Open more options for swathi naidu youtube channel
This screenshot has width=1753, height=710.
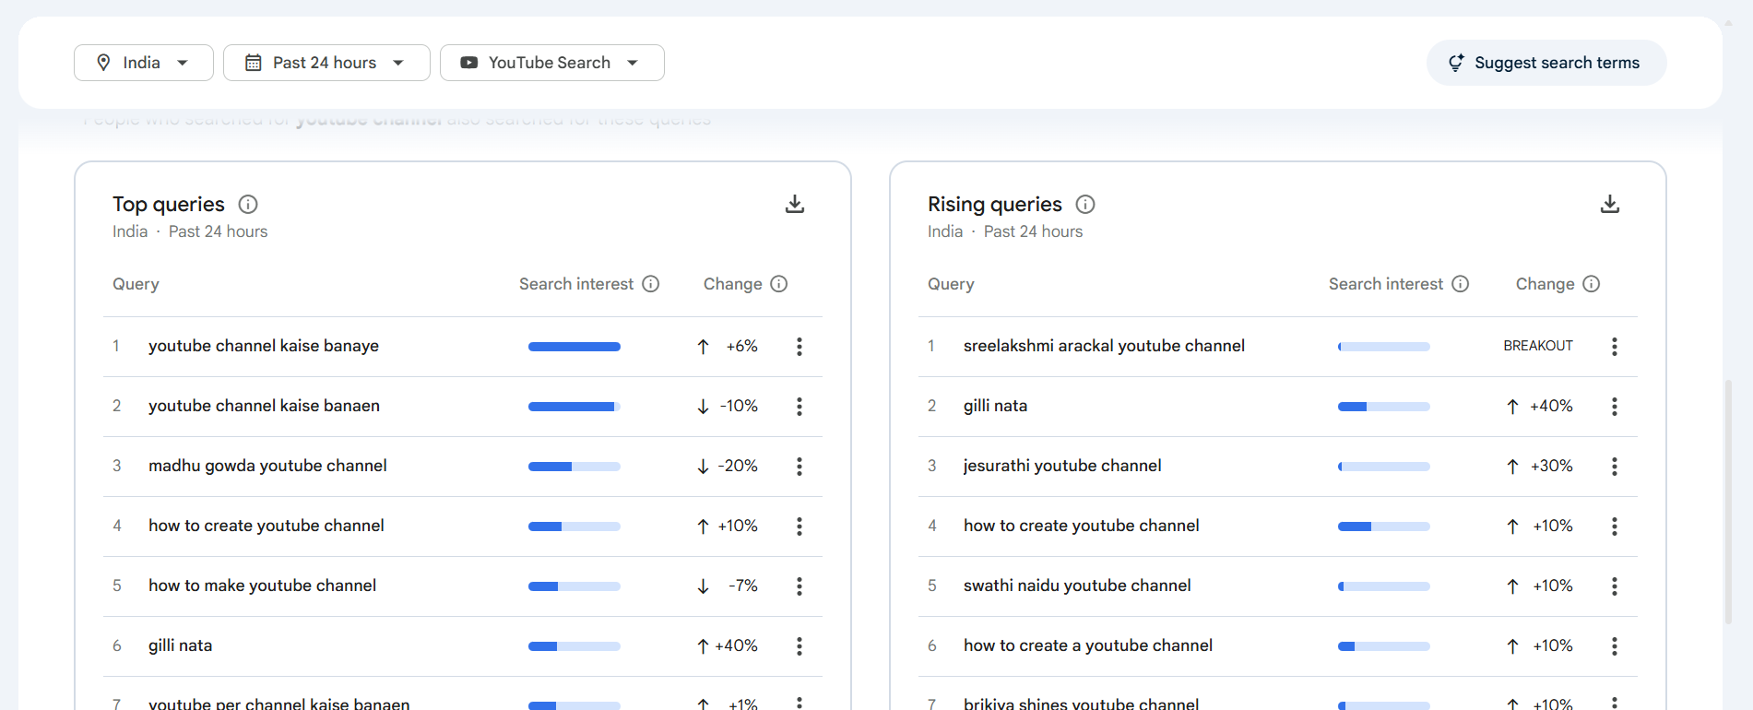[x=1615, y=586]
